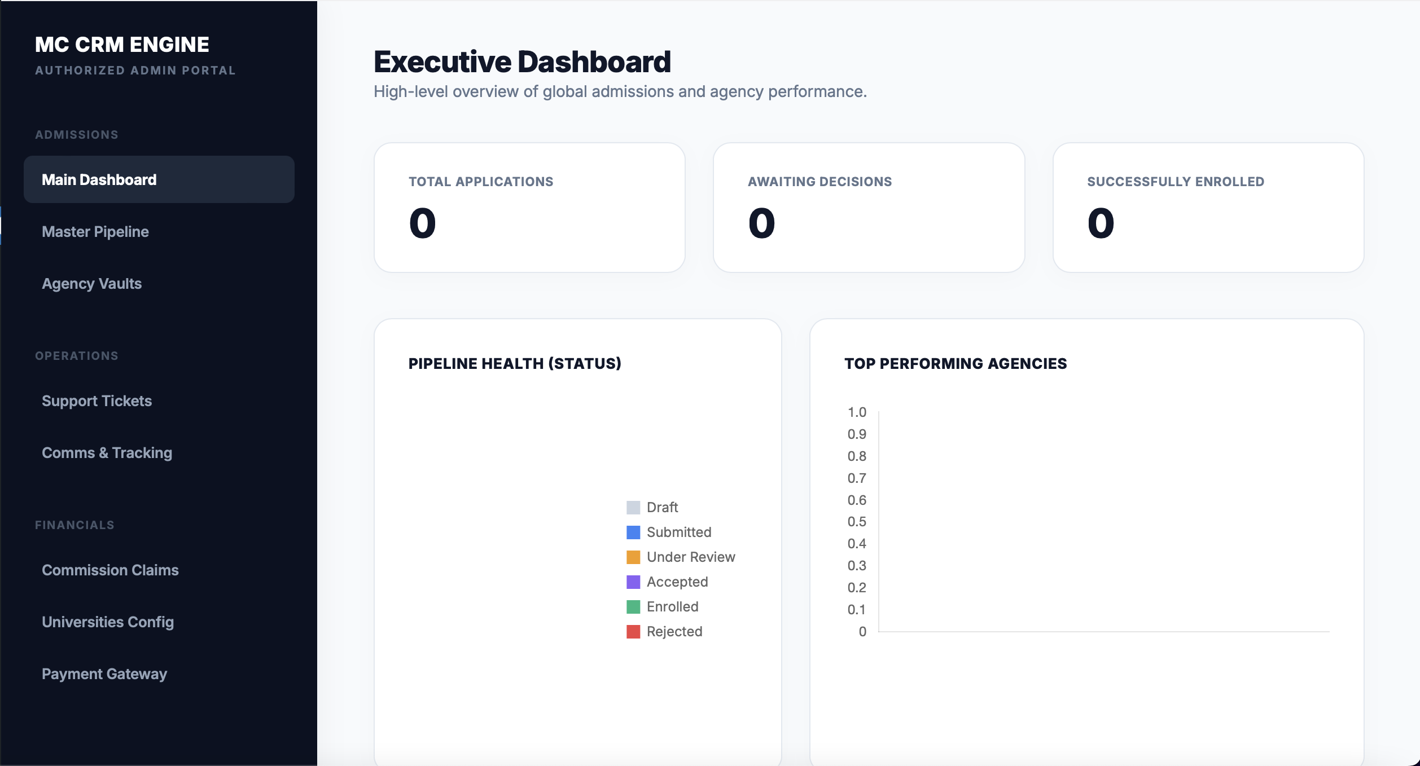Screen dimensions: 1420x766
Task: Toggle the Enrolled green legend swatch
Action: (633, 606)
